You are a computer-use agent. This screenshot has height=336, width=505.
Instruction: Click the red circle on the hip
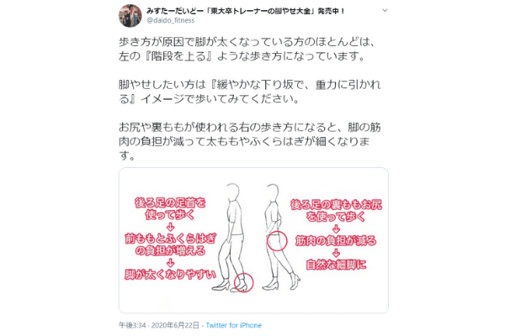(277, 241)
